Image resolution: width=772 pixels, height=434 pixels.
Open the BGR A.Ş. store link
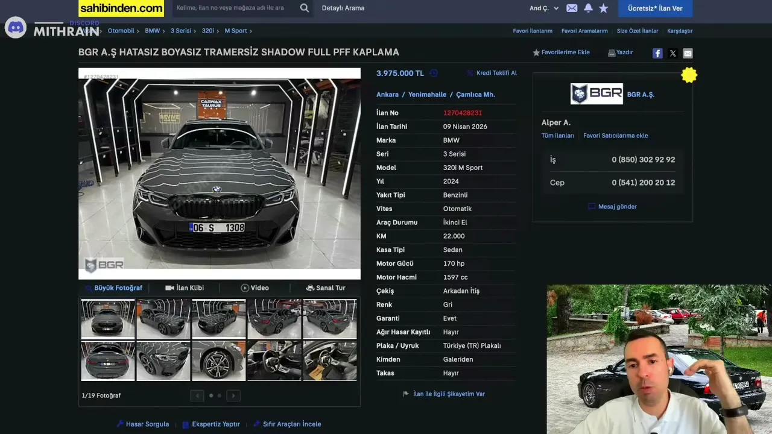(641, 95)
